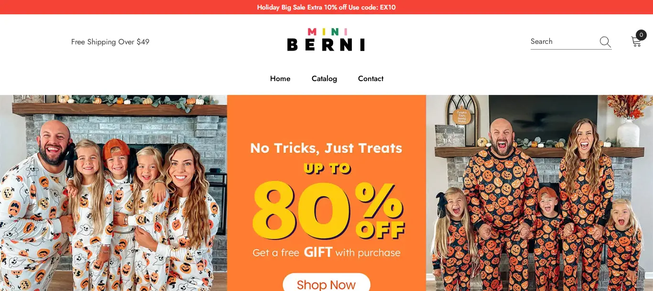Open the shopping cart icon
Screen dimensions: 653x291
click(636, 42)
